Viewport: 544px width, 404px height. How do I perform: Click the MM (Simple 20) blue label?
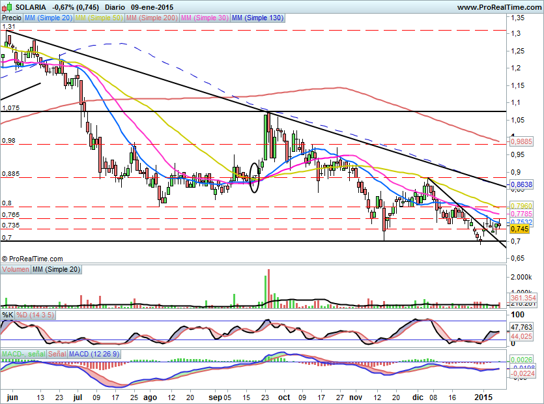point(48,18)
